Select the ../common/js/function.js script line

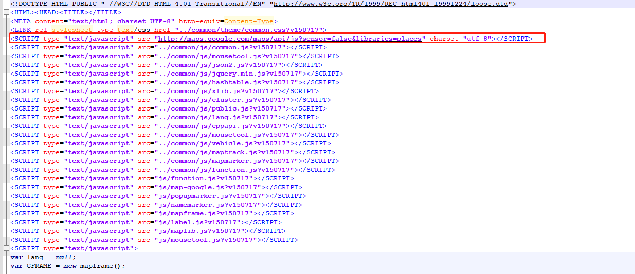[x=173, y=170]
